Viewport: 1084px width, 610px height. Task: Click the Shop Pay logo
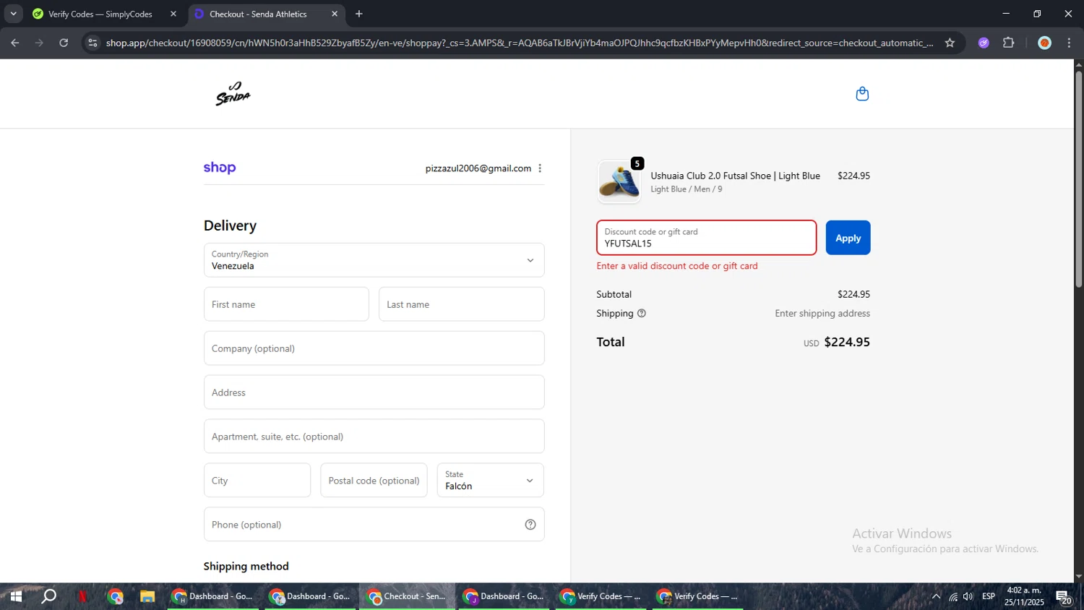coord(220,168)
